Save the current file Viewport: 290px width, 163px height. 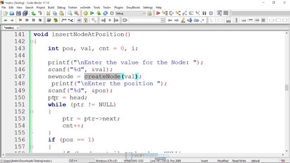(x=19, y=13)
